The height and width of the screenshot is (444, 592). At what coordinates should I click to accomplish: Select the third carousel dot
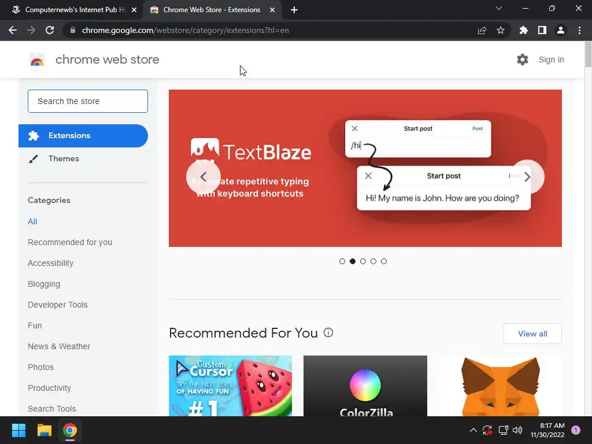pos(363,261)
